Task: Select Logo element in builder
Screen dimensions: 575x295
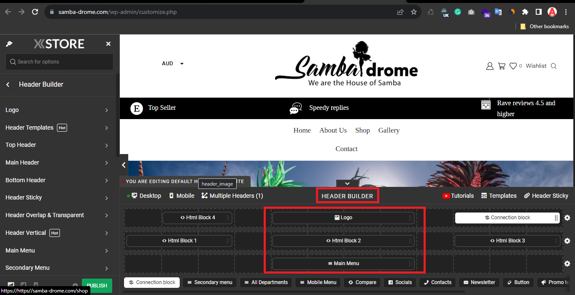Action: point(343,218)
